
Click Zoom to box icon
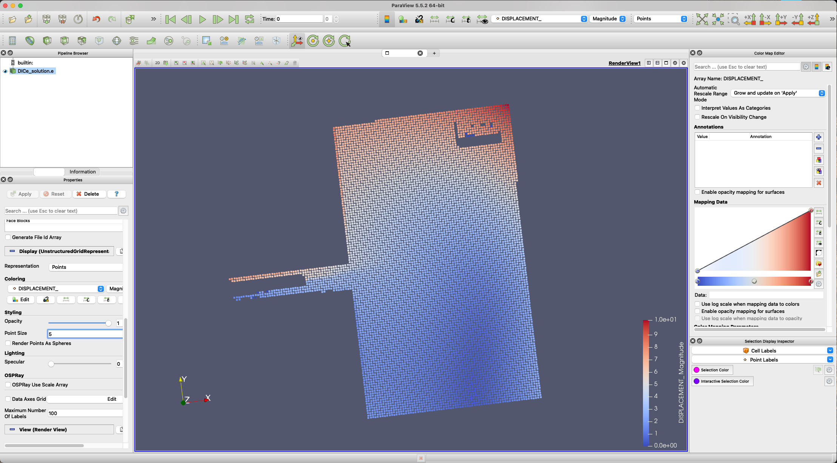click(x=734, y=19)
